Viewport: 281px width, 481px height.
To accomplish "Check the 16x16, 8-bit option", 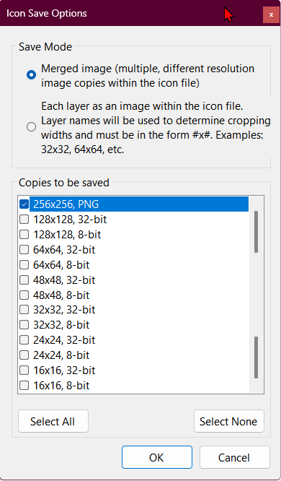I will pyautogui.click(x=24, y=385).
